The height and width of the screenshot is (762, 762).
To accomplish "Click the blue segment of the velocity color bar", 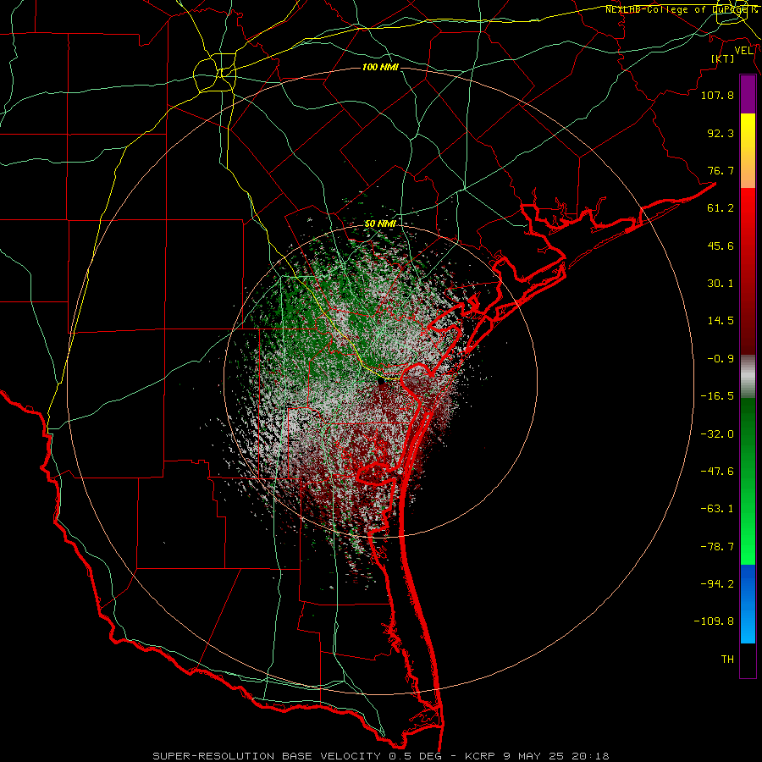I will (x=748, y=604).
